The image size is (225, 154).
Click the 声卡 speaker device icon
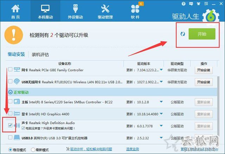click(17, 126)
